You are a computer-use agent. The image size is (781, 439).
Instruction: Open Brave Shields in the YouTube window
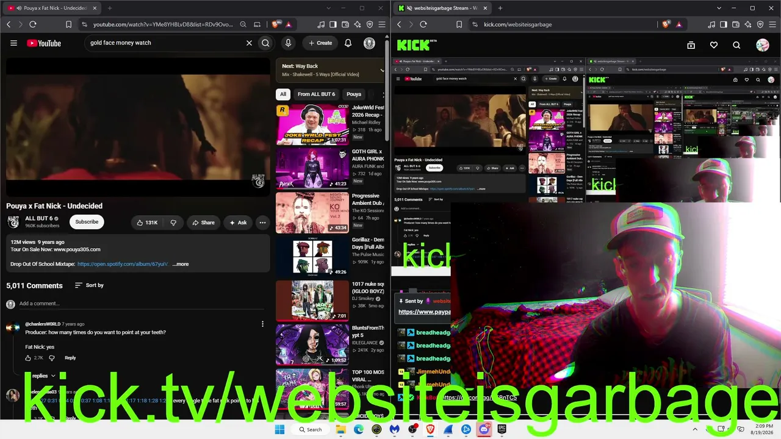point(275,24)
